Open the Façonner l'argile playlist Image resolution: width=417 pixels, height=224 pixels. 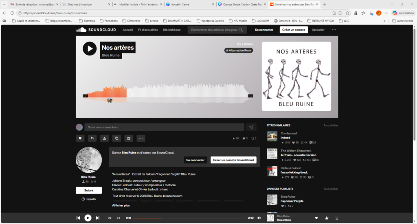pos(292,201)
